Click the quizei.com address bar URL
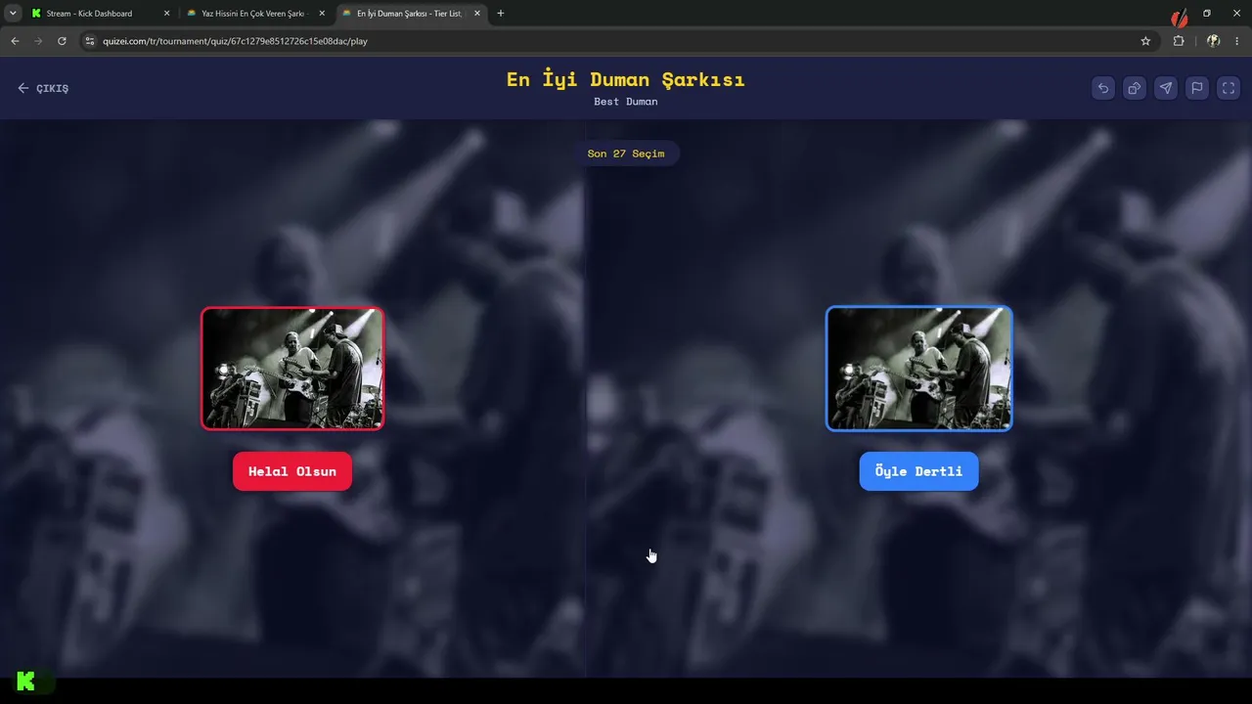 (x=235, y=41)
